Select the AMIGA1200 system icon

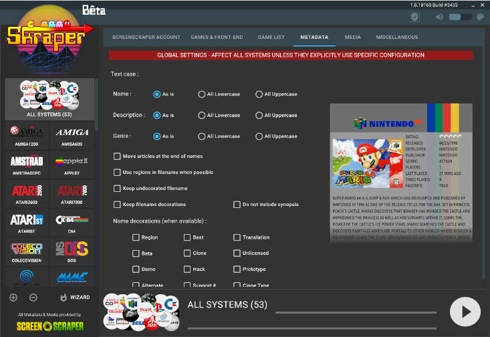click(27, 135)
